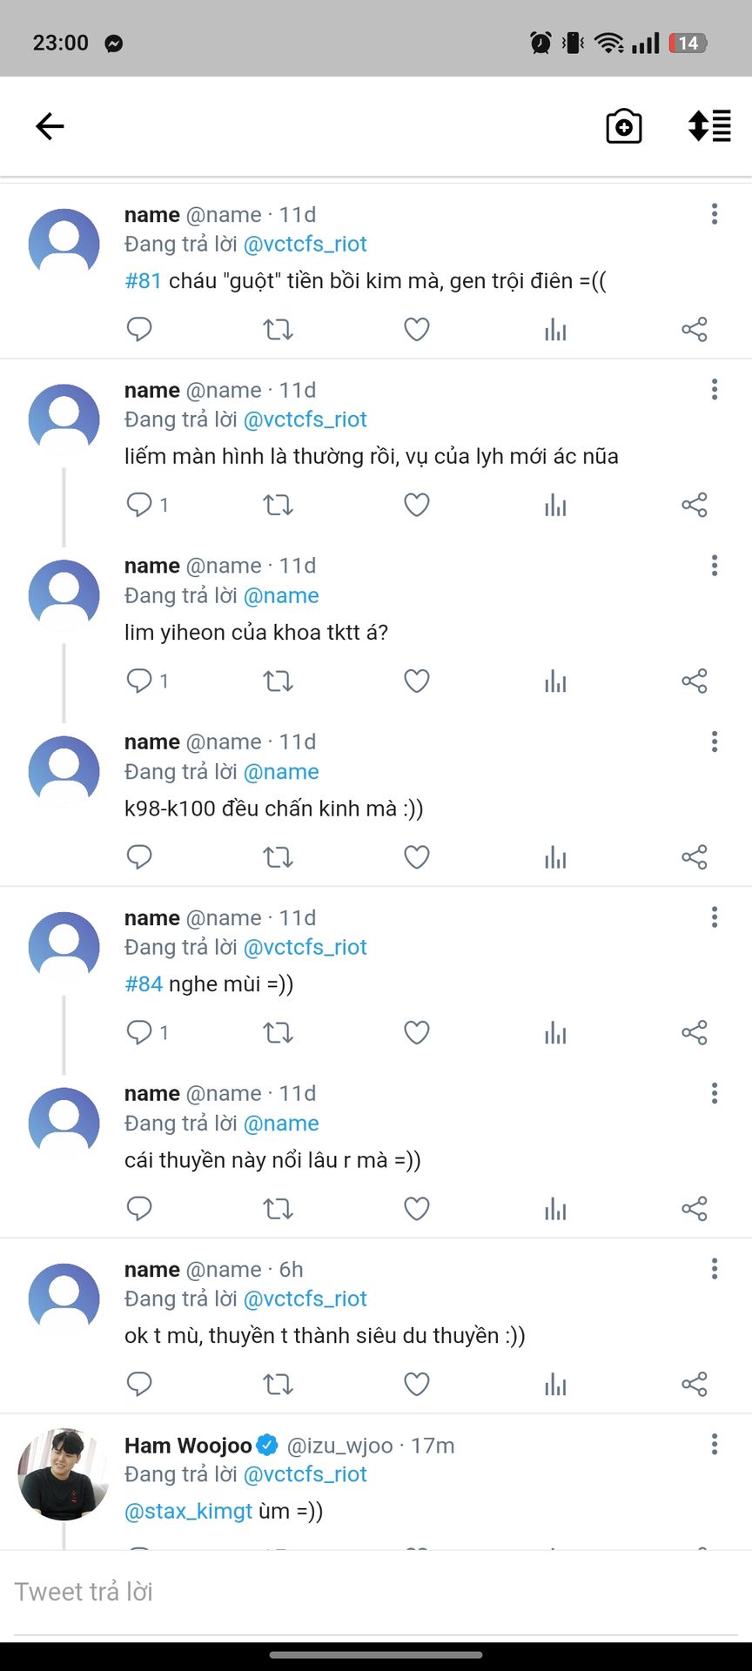Tap the back arrow
Screen dimensions: 752x1671
[50, 126]
